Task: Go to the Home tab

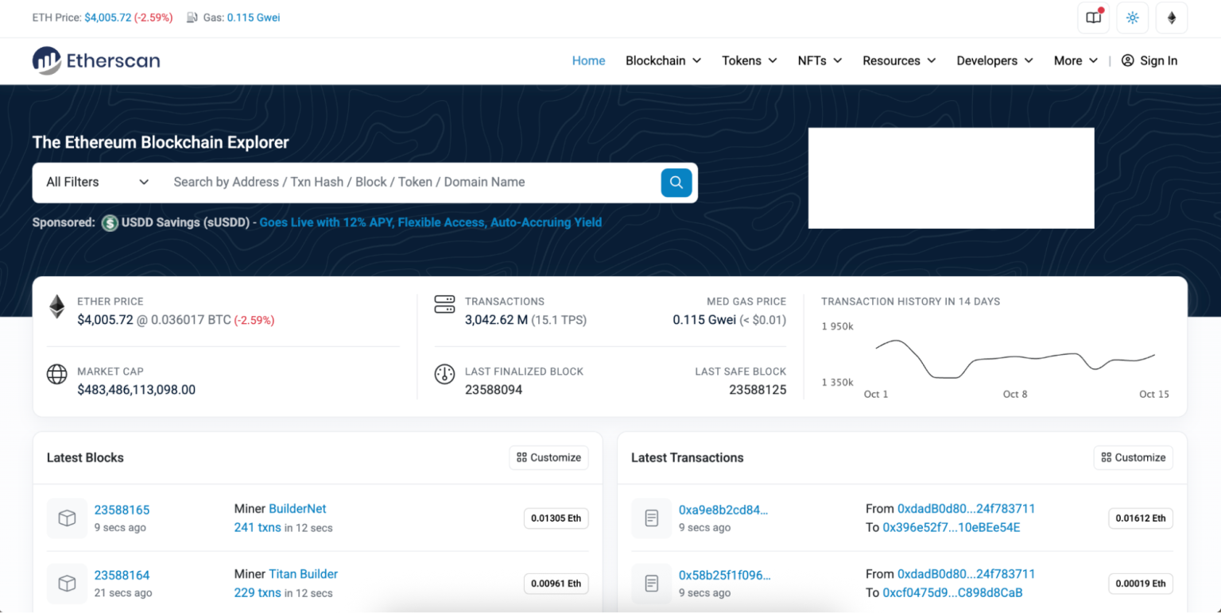Action: click(588, 60)
